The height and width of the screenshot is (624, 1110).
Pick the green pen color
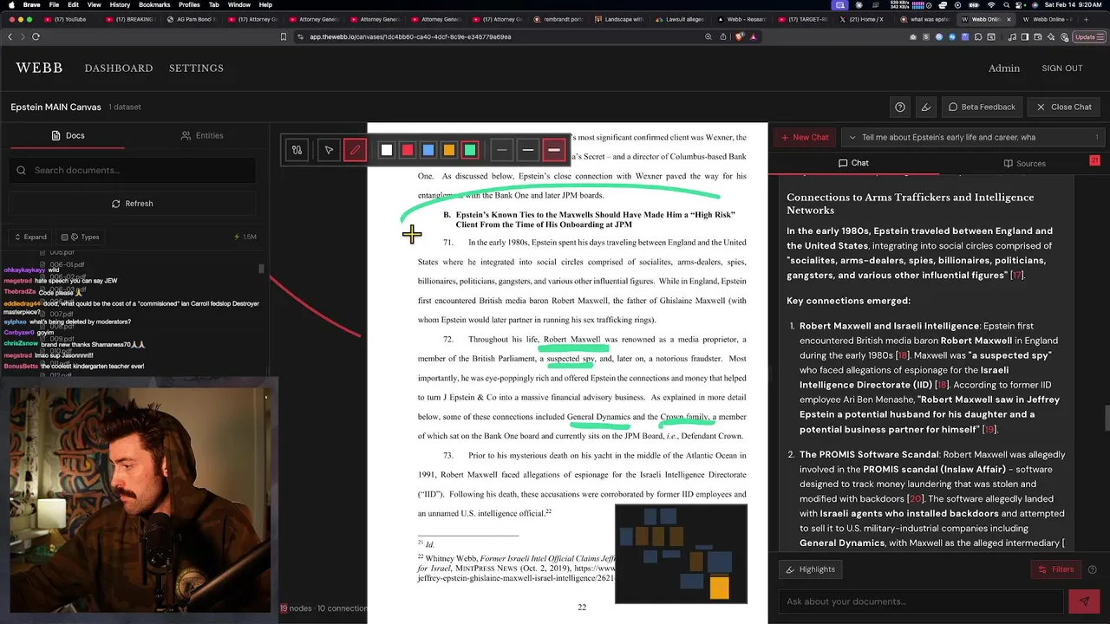coord(470,150)
